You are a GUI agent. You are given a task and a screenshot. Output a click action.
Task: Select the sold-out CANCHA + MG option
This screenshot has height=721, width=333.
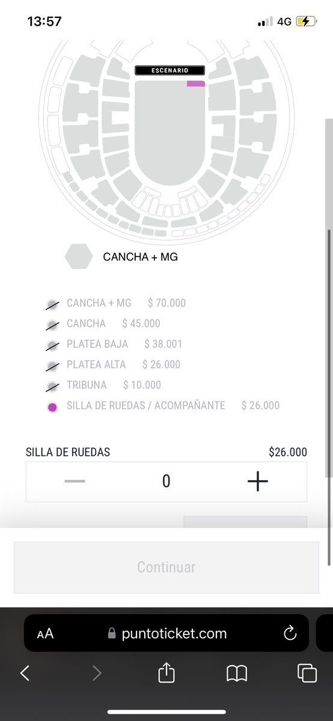point(99,303)
